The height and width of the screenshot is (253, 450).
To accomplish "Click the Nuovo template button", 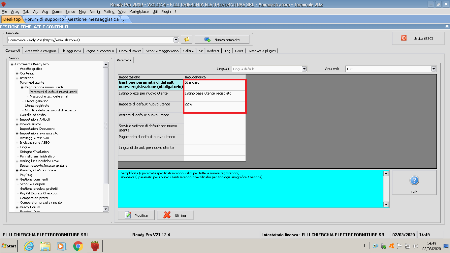I will (x=222, y=40).
